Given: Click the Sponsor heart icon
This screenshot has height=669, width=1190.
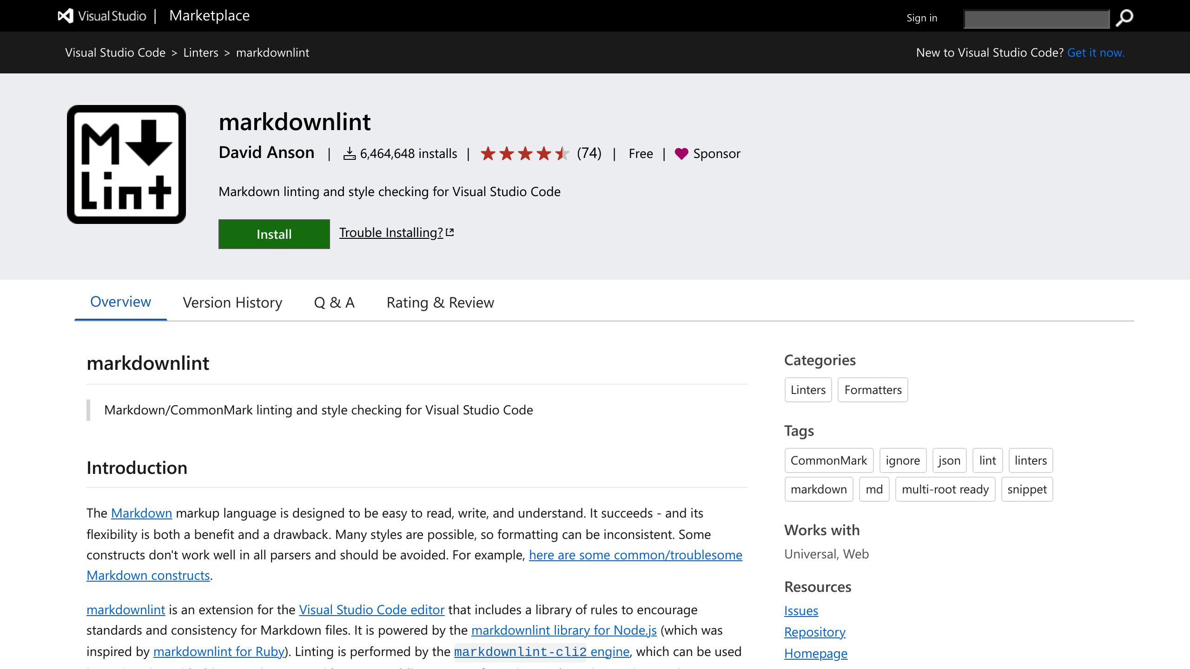Looking at the screenshot, I should (x=681, y=154).
